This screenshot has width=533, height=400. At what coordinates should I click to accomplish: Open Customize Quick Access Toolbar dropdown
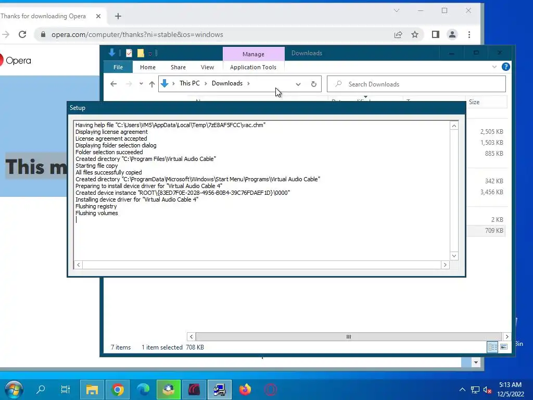click(150, 54)
